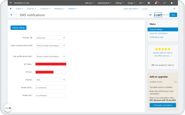Click the Storefront: CS-Cart link
Viewport: 185px width, 115px height.
[x=22, y=3]
